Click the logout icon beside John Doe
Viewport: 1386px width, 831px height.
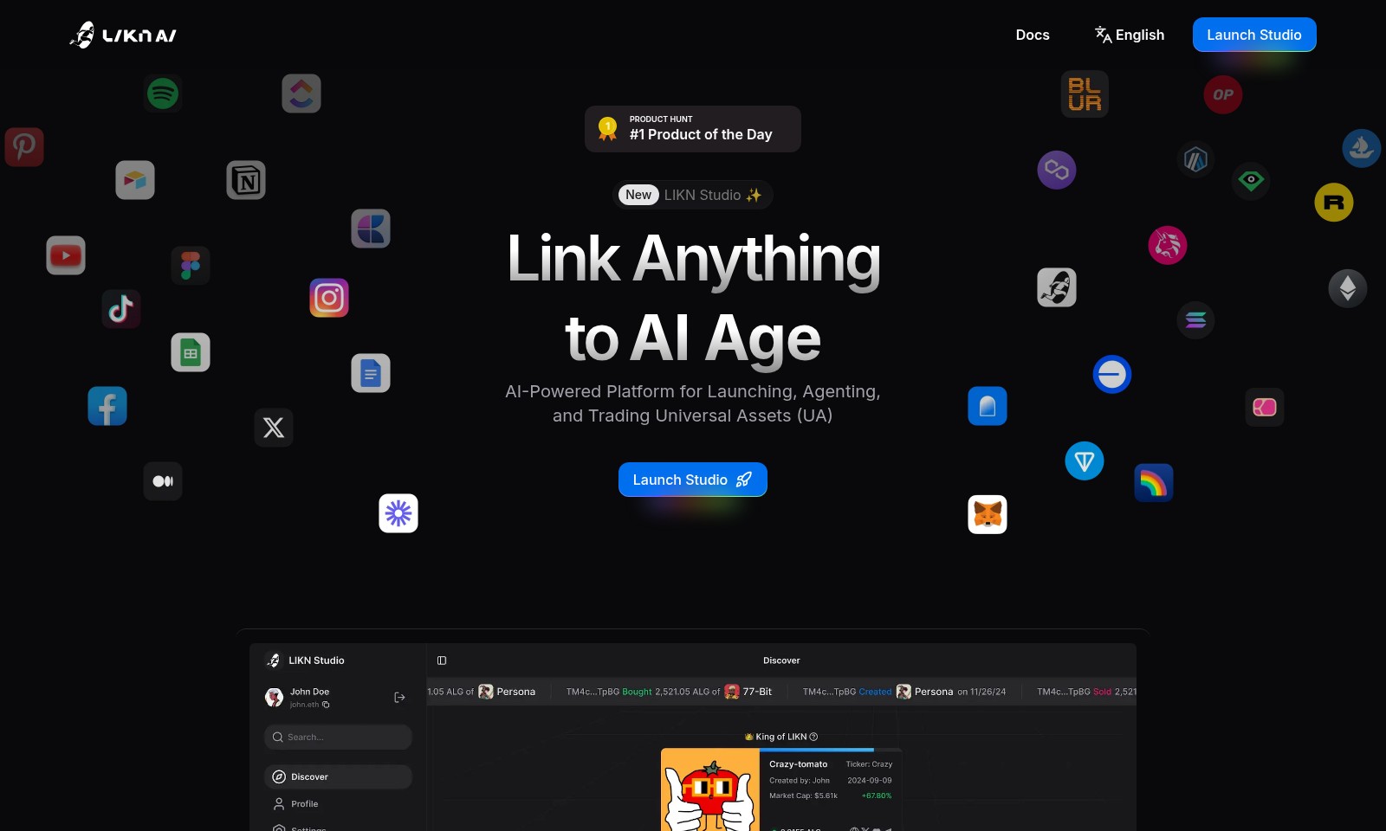pyautogui.click(x=399, y=697)
